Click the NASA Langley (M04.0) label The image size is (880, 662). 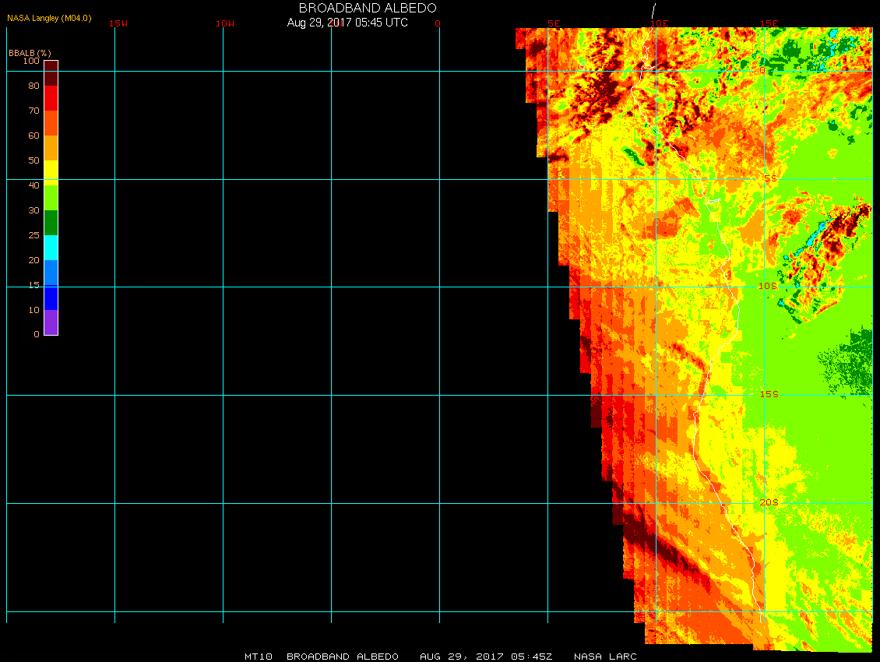49,18
